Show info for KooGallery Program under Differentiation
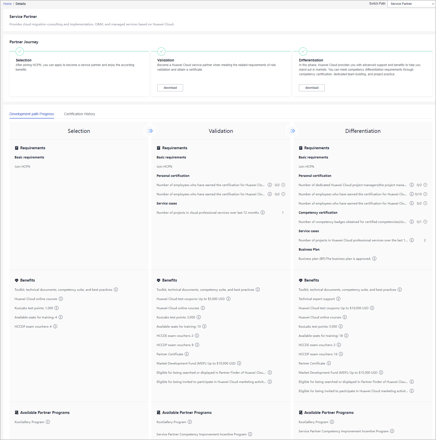The height and width of the screenshot is (440, 436). [332, 422]
